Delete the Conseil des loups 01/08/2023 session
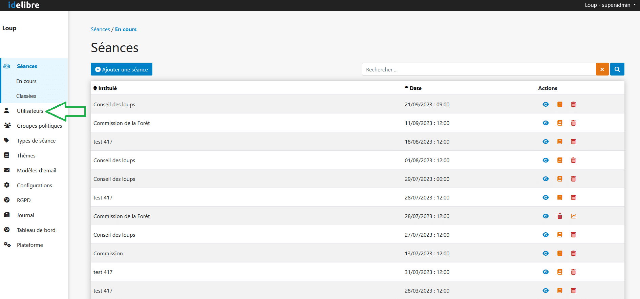 [573, 160]
